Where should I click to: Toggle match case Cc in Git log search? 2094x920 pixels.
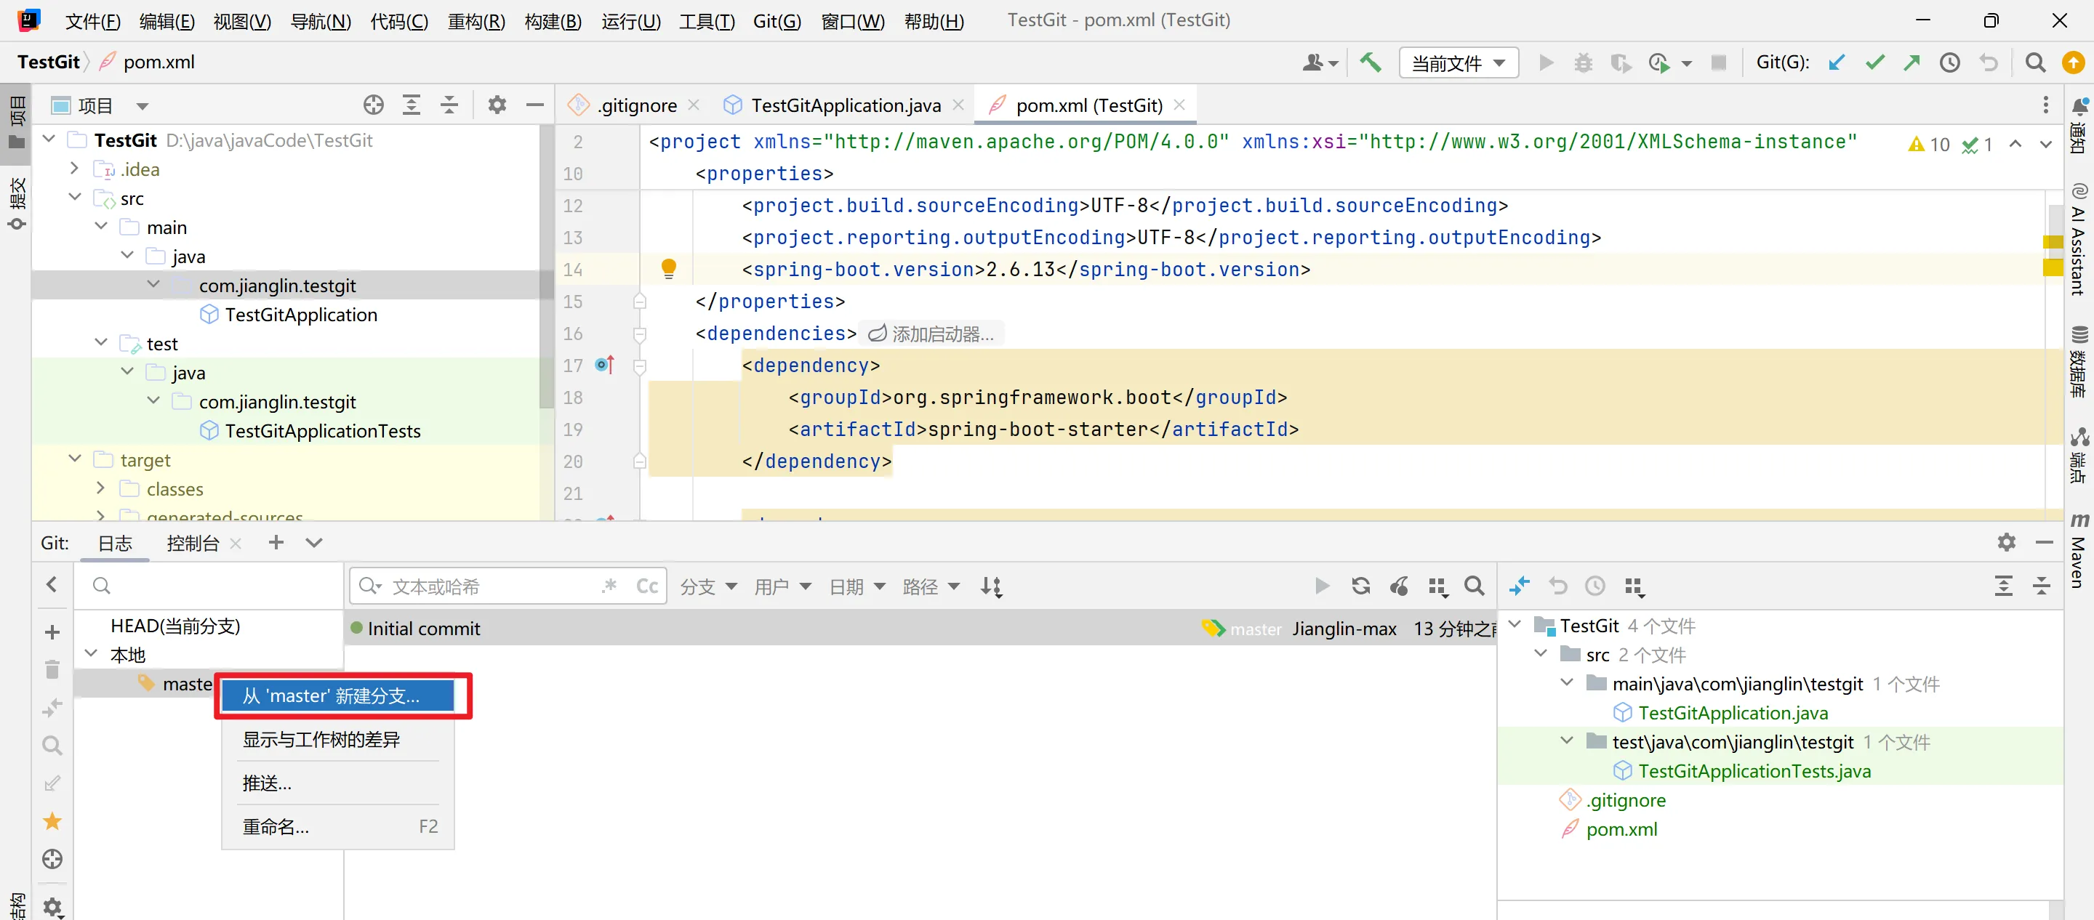(x=646, y=586)
